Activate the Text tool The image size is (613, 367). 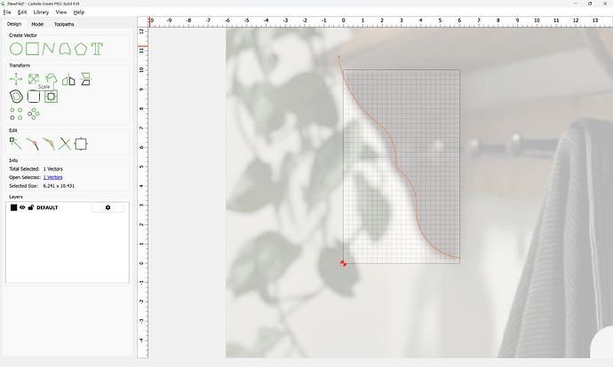coord(97,48)
